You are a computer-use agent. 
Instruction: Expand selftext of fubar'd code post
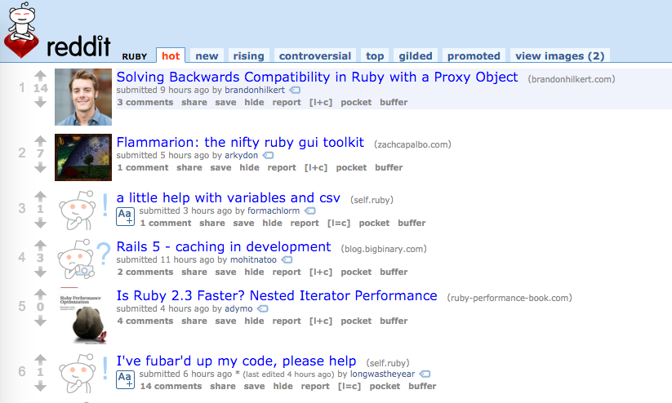coord(125,380)
